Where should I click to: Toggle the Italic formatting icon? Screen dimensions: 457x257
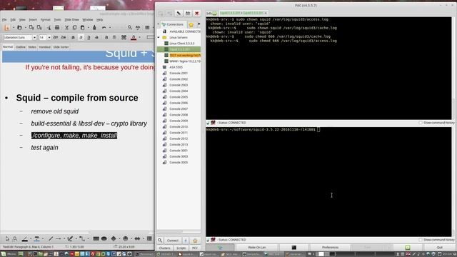click(x=81, y=37)
